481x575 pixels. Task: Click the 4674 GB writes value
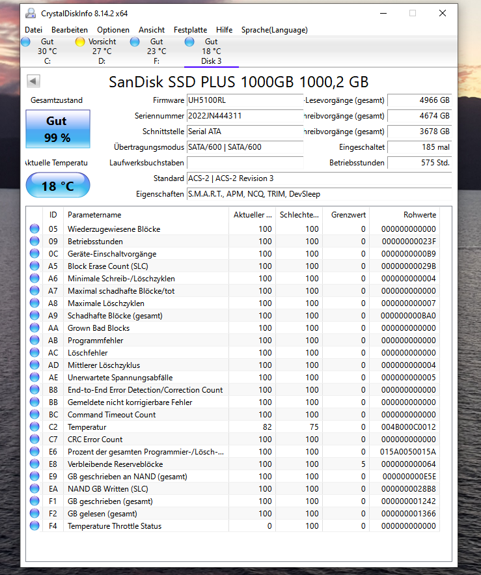(x=419, y=116)
